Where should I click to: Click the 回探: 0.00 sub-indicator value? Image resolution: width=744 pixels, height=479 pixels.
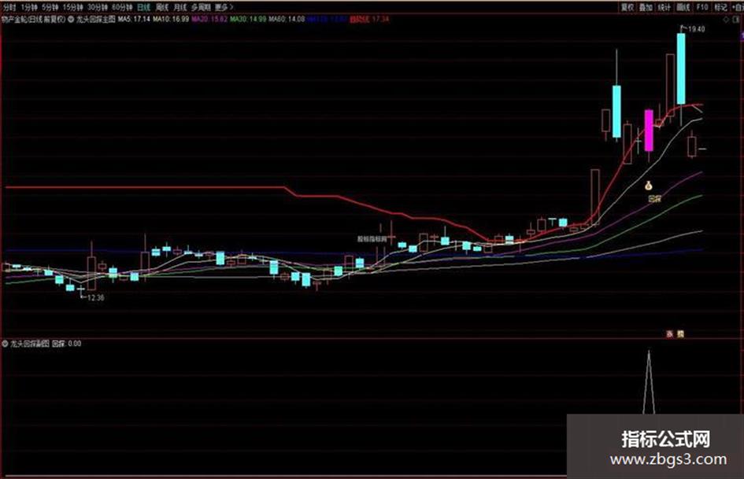66,344
